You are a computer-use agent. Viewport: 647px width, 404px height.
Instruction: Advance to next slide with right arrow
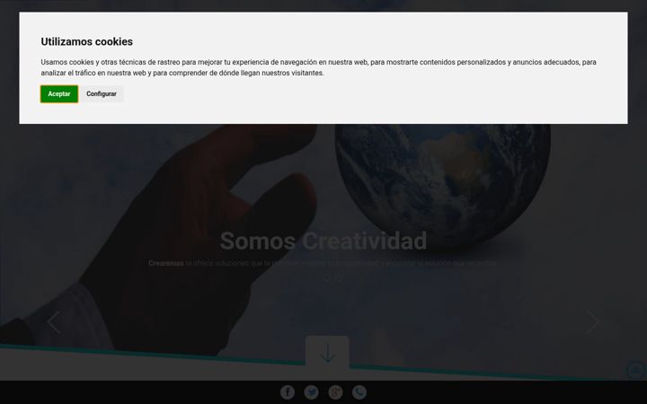click(592, 322)
